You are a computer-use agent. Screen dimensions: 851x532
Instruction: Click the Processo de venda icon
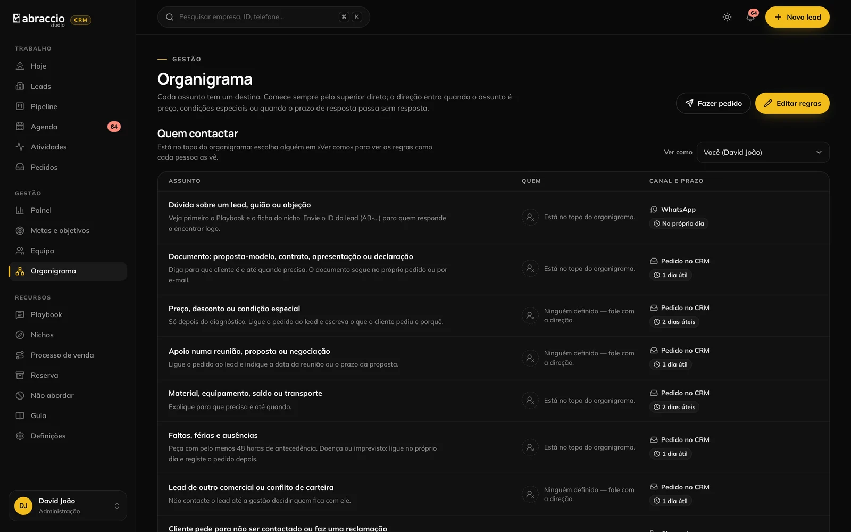20,355
